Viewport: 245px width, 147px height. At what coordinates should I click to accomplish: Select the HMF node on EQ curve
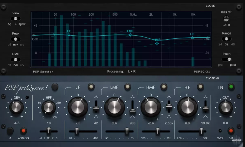pos(157,44)
